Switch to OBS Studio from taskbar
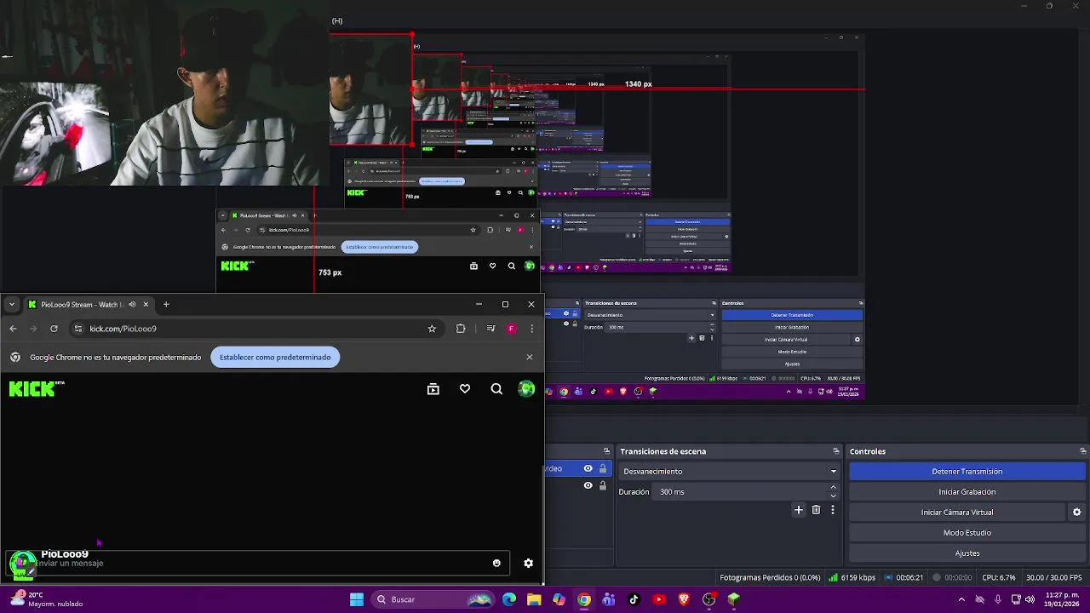The height and width of the screenshot is (613, 1090). click(708, 599)
